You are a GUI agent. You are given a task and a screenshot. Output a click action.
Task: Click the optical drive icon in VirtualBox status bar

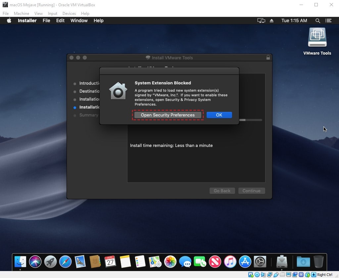pyautogui.click(x=257, y=275)
